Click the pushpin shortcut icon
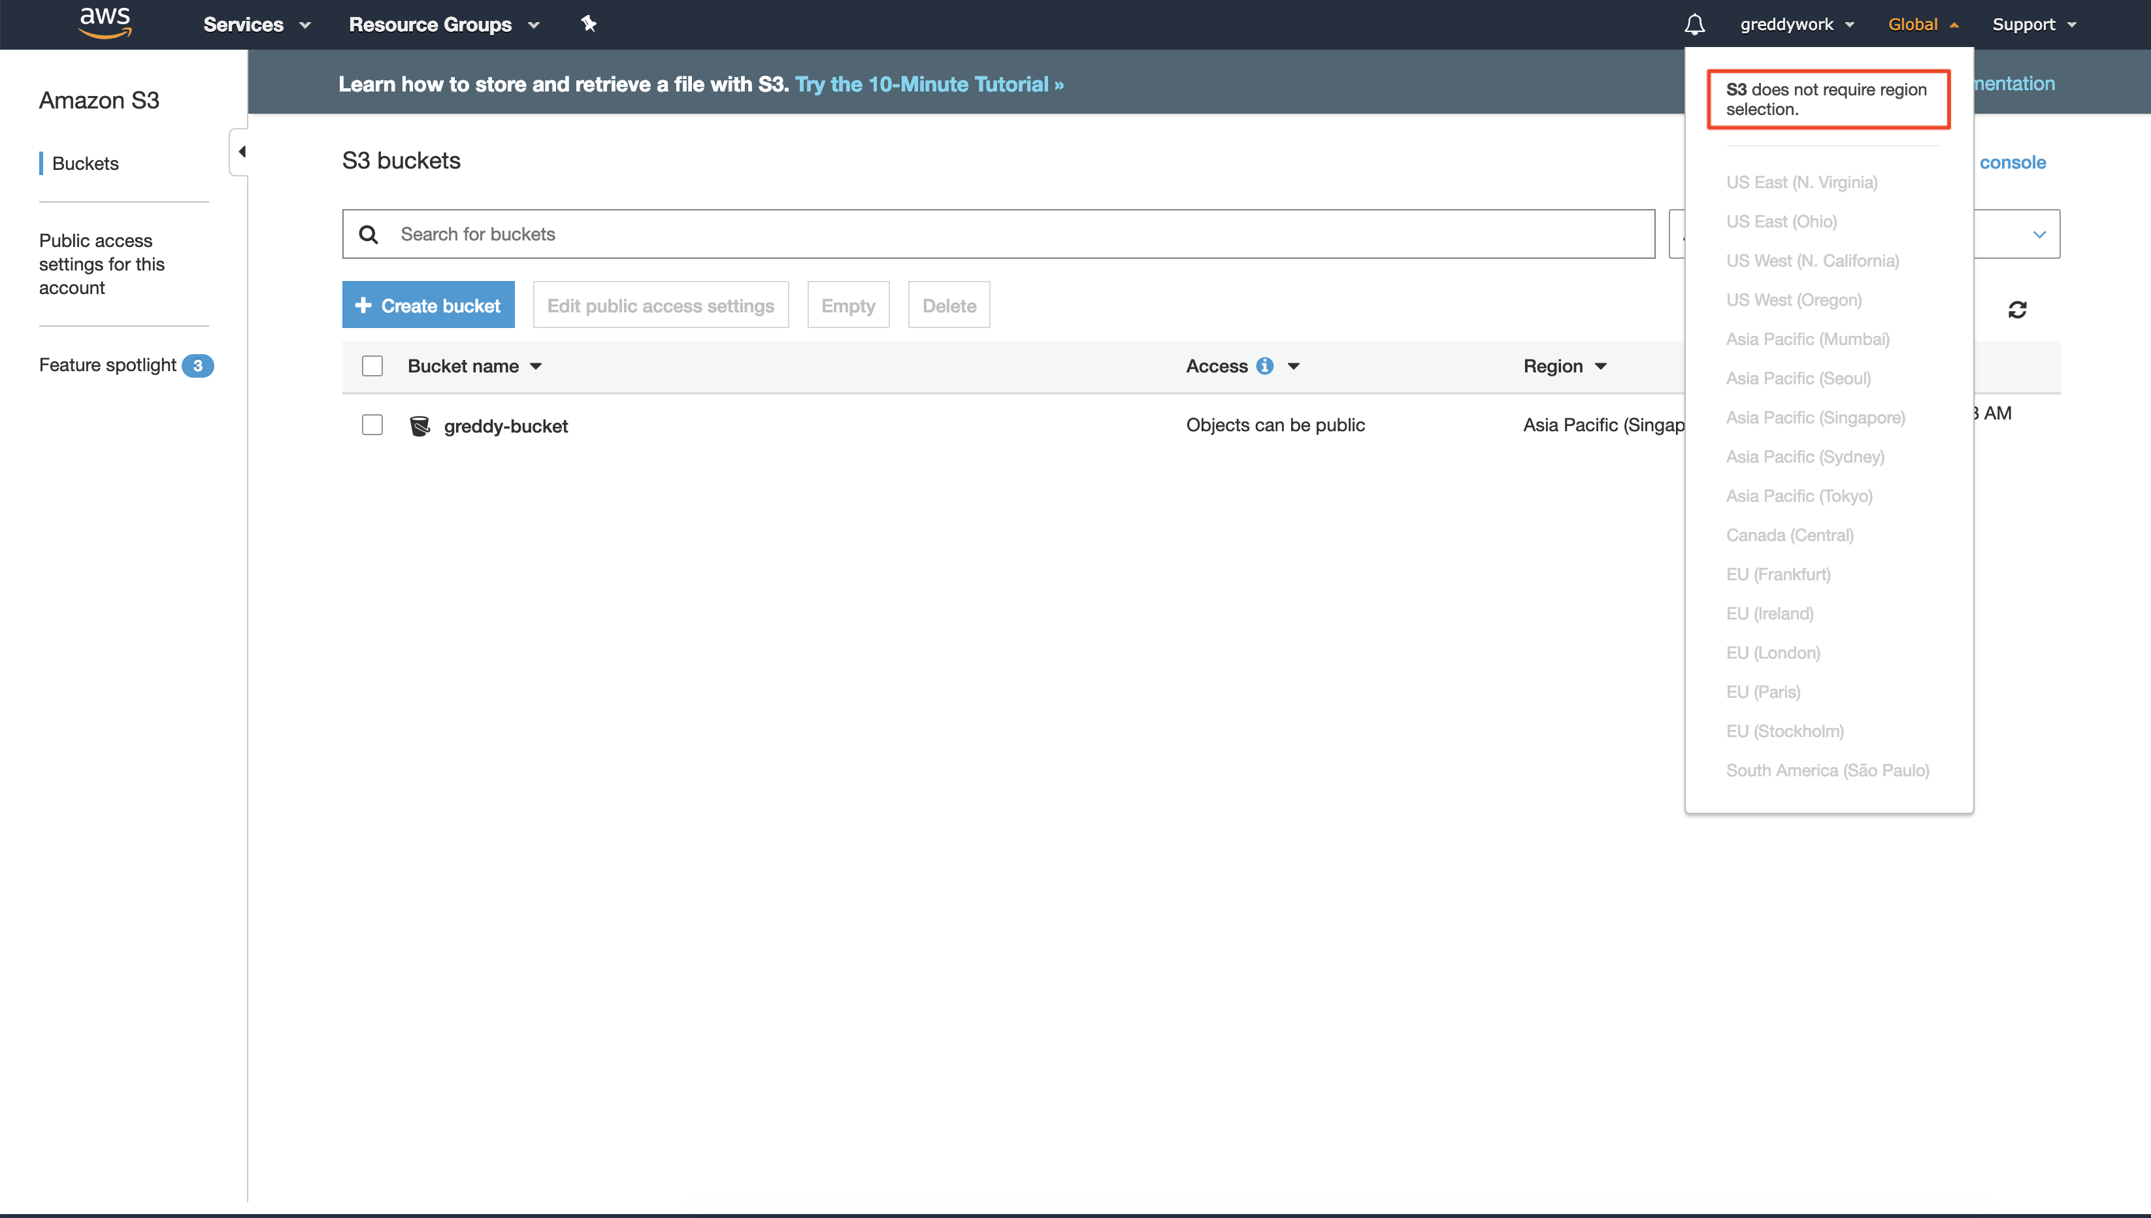This screenshot has height=1218, width=2151. coord(589,24)
